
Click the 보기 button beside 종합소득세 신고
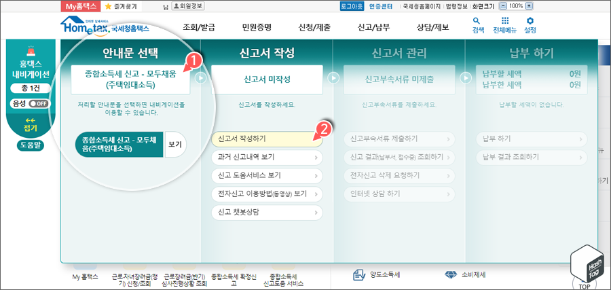coord(175,144)
